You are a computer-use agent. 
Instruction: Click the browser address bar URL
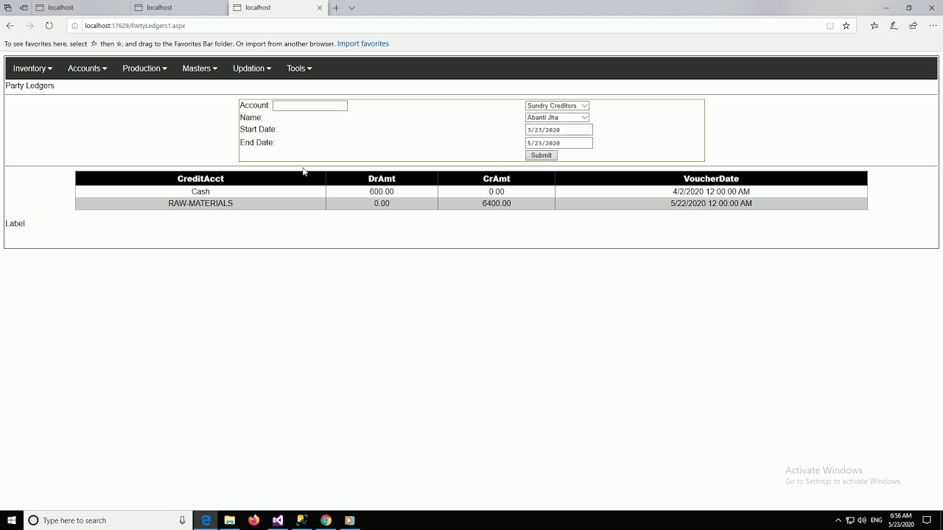pos(135,26)
